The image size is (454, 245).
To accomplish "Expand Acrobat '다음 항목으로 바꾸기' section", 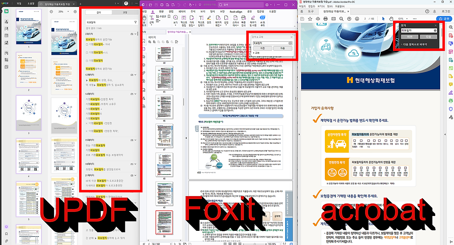I will 415,45.
